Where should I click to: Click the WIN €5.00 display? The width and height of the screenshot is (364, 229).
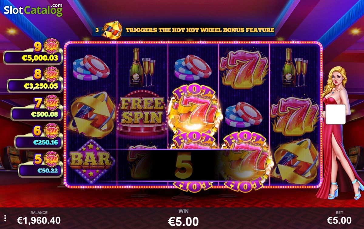pyautogui.click(x=183, y=221)
